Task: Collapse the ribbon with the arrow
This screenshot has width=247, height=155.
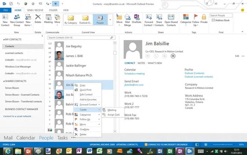Action: click(242, 32)
